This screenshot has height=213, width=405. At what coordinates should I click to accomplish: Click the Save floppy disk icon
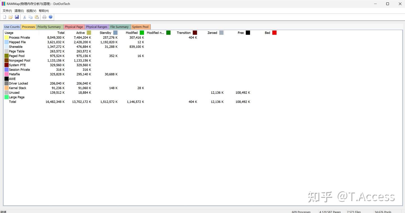click(x=17, y=17)
